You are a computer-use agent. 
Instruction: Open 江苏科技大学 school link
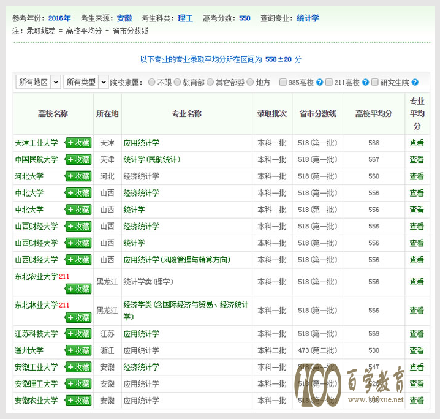click(36, 333)
